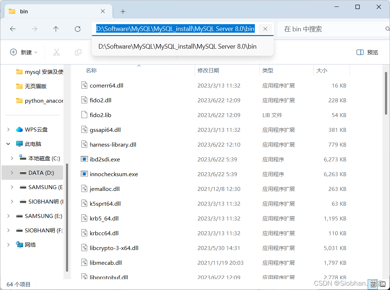Close the bin tab
Image resolution: width=390 pixels, height=290 pixels.
click(x=103, y=11)
